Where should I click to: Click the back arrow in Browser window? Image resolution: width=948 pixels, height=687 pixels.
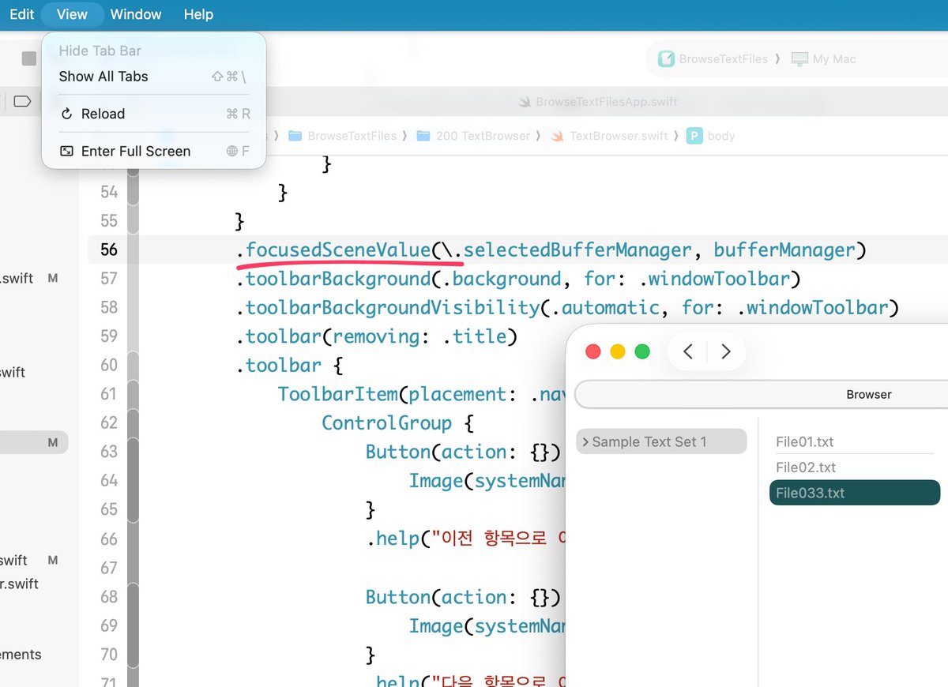pos(688,351)
